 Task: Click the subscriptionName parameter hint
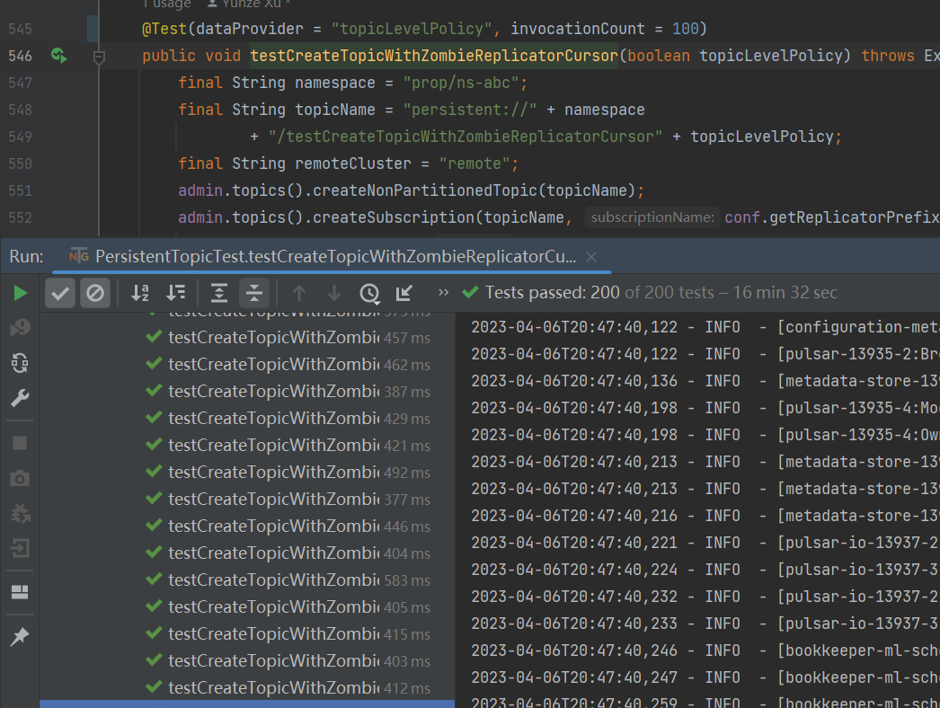652,217
